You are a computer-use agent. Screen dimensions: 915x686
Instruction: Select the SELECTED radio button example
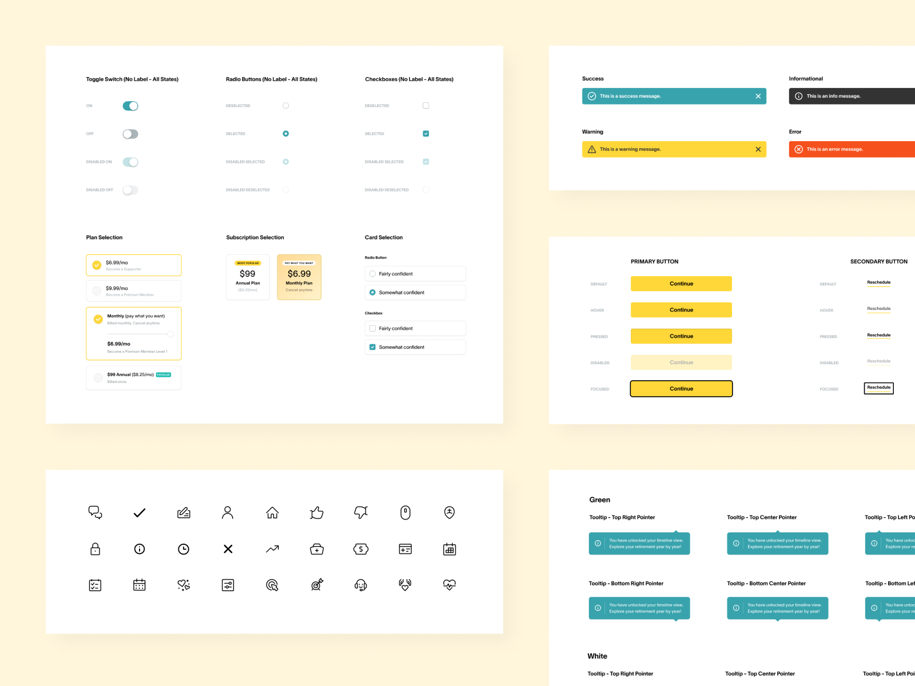coord(285,133)
